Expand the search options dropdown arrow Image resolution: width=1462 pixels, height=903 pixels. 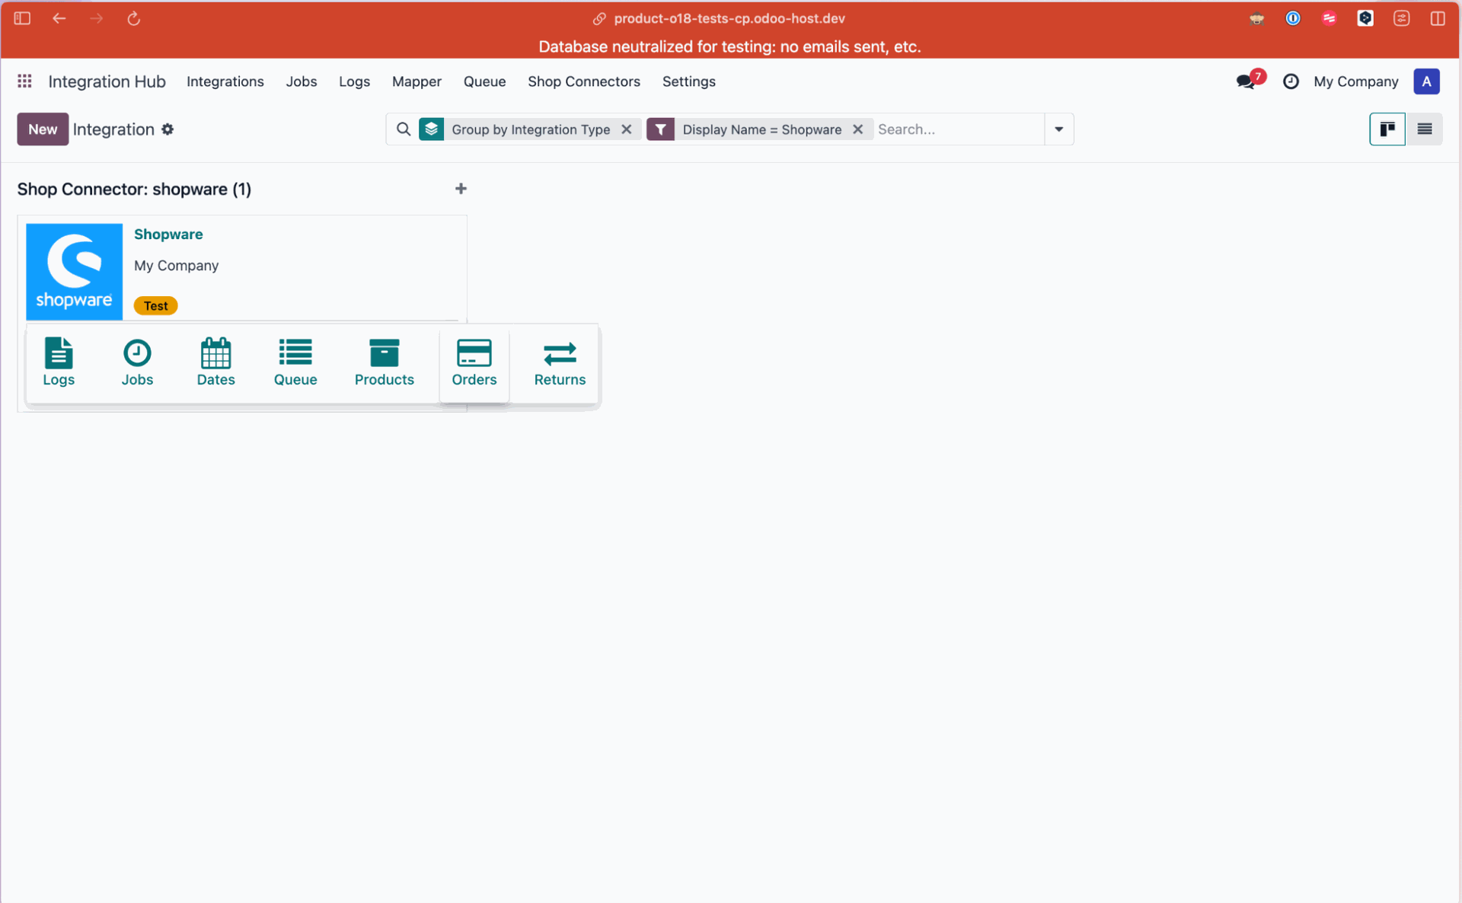[1058, 129]
